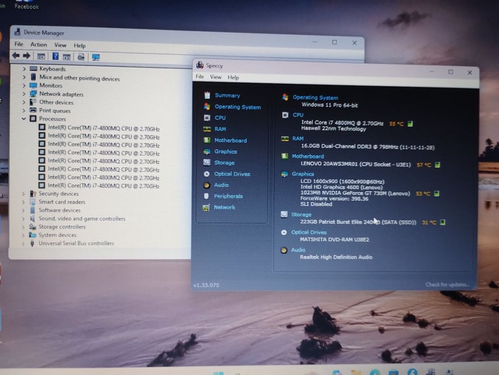The height and width of the screenshot is (375, 499).
Task: Open Device Manager File menu
Action: click(19, 44)
